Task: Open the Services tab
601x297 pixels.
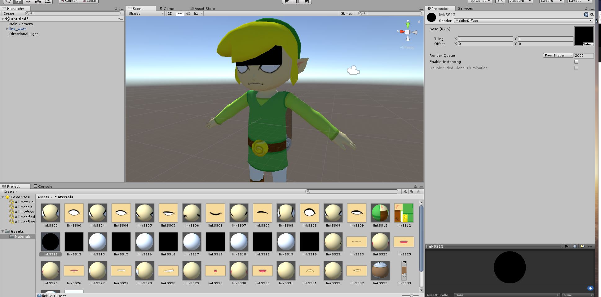Action: [465, 8]
